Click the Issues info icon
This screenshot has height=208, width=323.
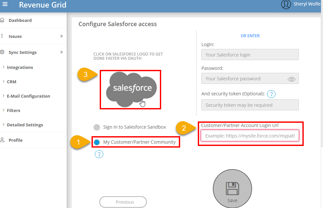pos(2,36)
